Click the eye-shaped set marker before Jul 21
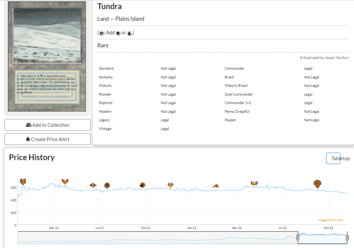Viewport: 354px width, 248px height. click(93, 185)
